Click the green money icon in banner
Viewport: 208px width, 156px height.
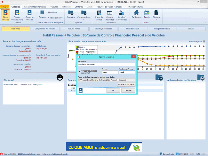click(137, 148)
